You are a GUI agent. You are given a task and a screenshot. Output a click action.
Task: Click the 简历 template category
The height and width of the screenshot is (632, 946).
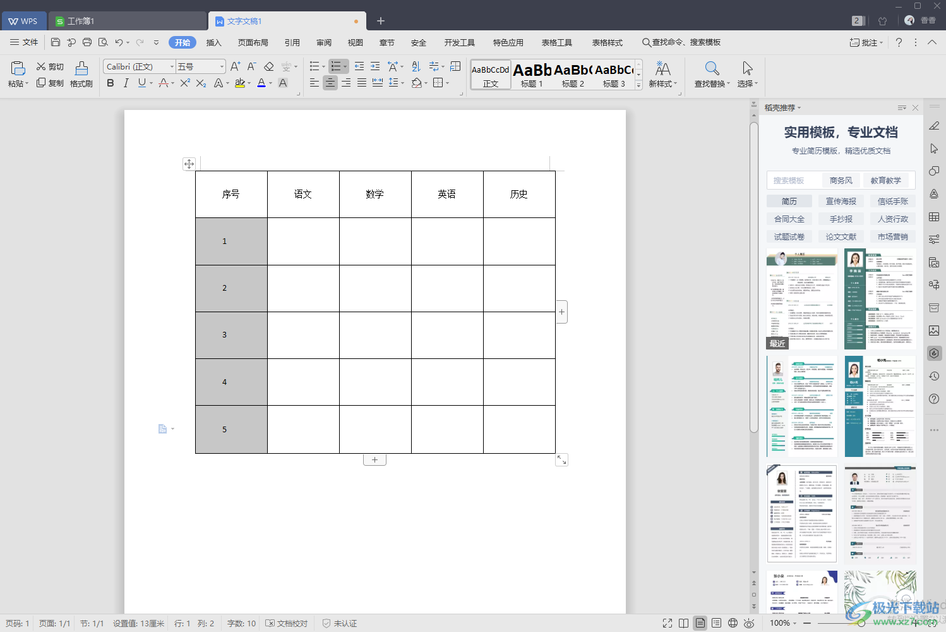tap(789, 201)
